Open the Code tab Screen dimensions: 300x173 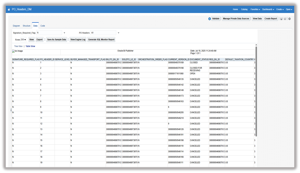coord(43,26)
